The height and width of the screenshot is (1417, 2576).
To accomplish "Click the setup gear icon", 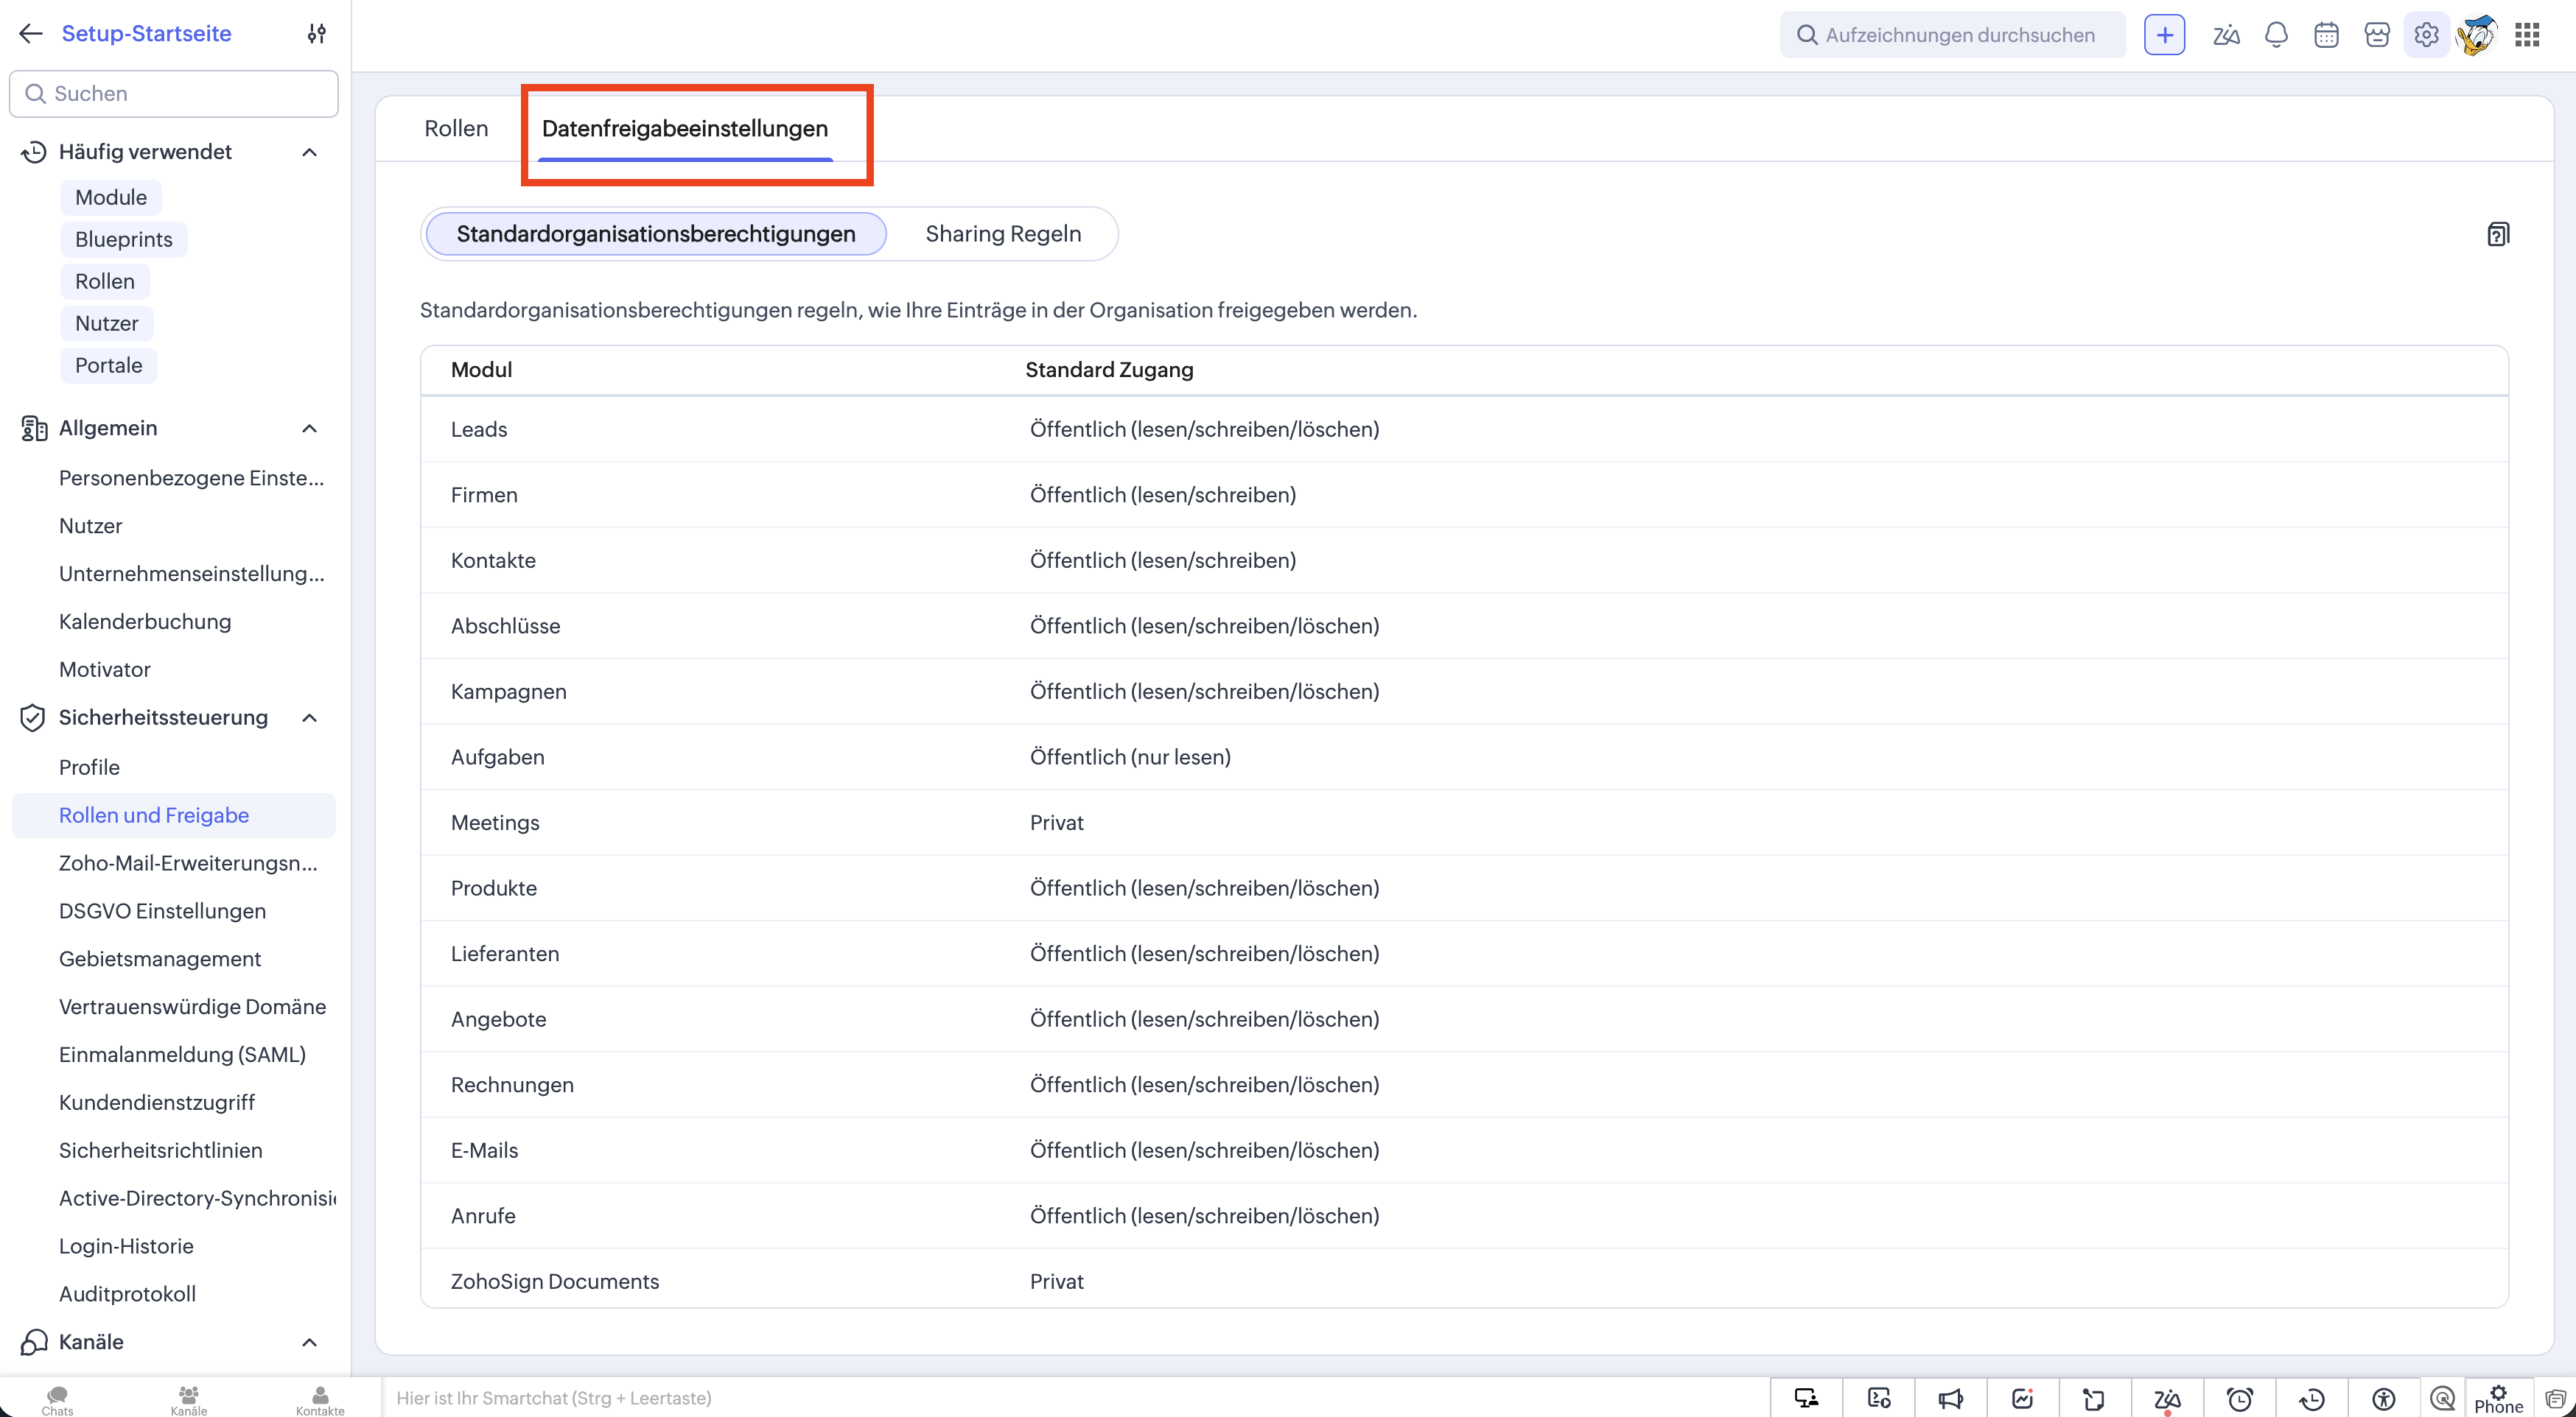I will pos(2426,35).
